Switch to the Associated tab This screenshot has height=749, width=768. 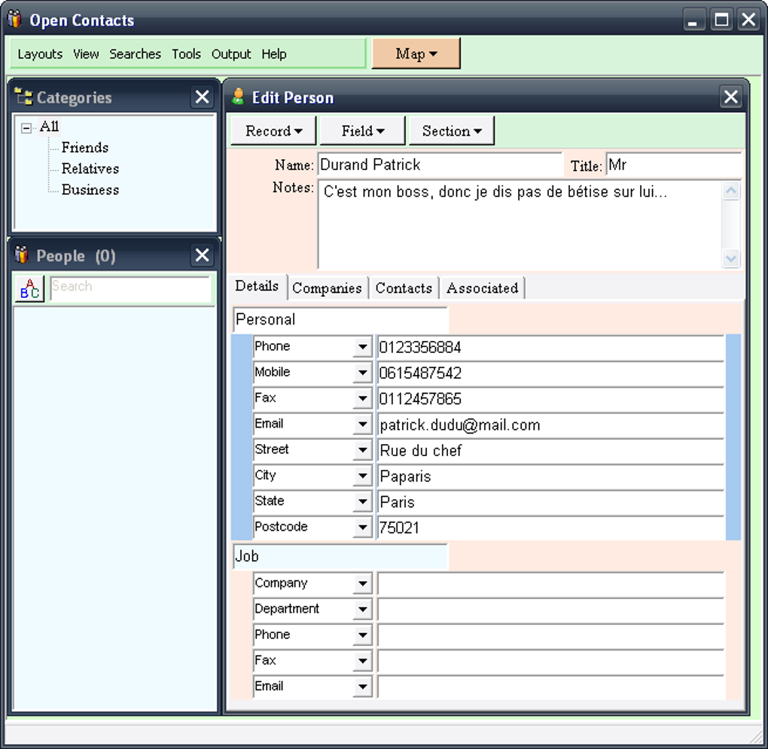pyautogui.click(x=482, y=287)
